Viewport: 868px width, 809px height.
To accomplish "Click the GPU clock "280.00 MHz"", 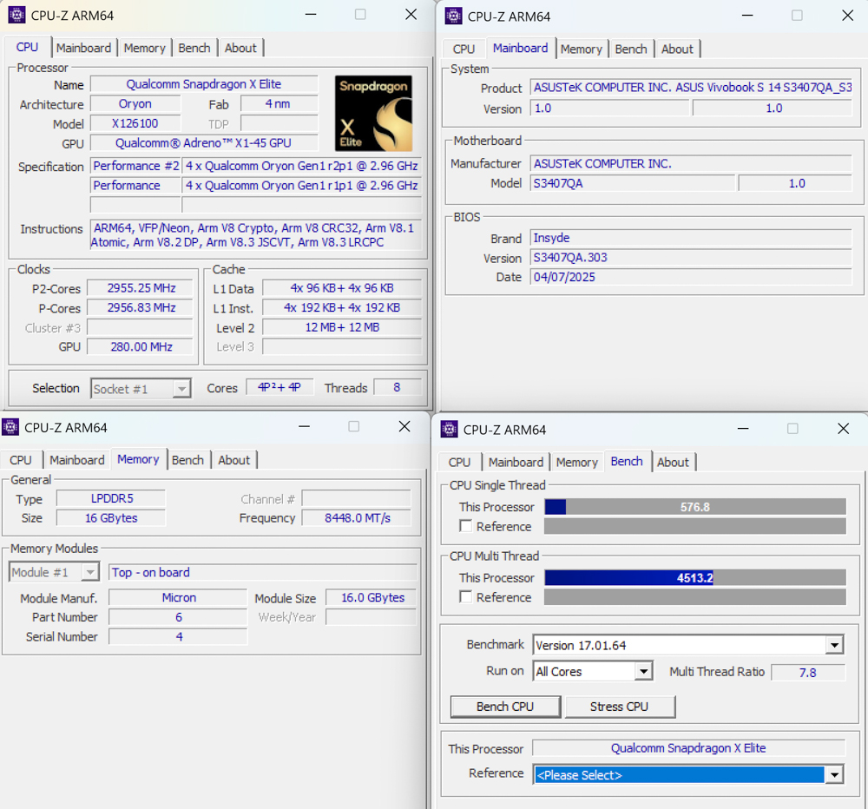I will [141, 346].
